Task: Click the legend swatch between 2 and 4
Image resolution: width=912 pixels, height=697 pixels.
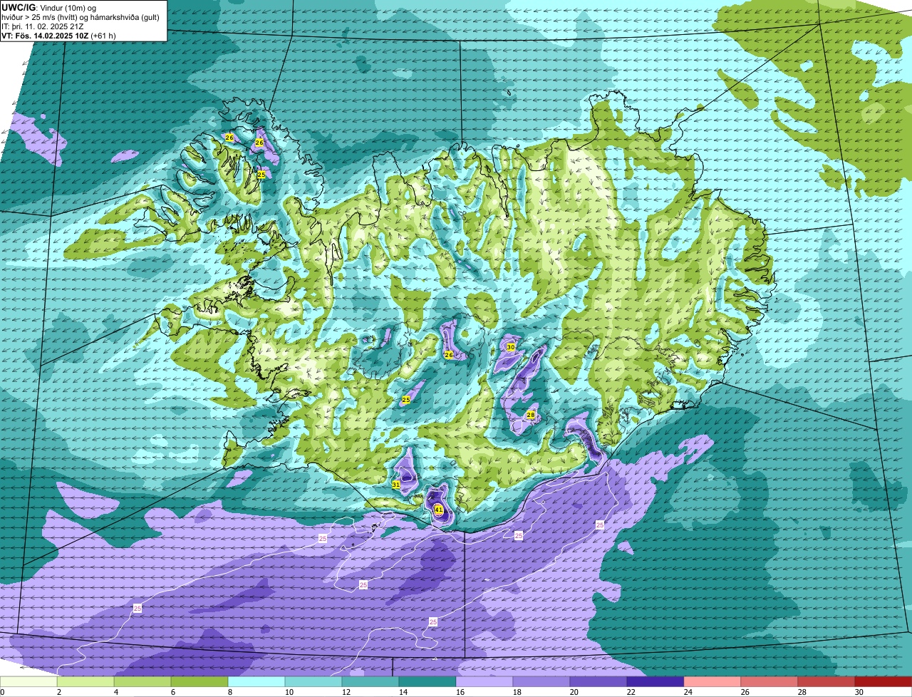Action: pyautogui.click(x=85, y=682)
